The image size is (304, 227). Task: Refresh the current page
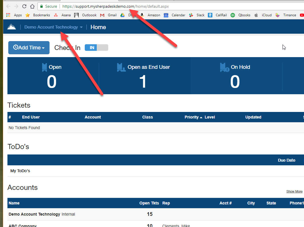click(24, 6)
